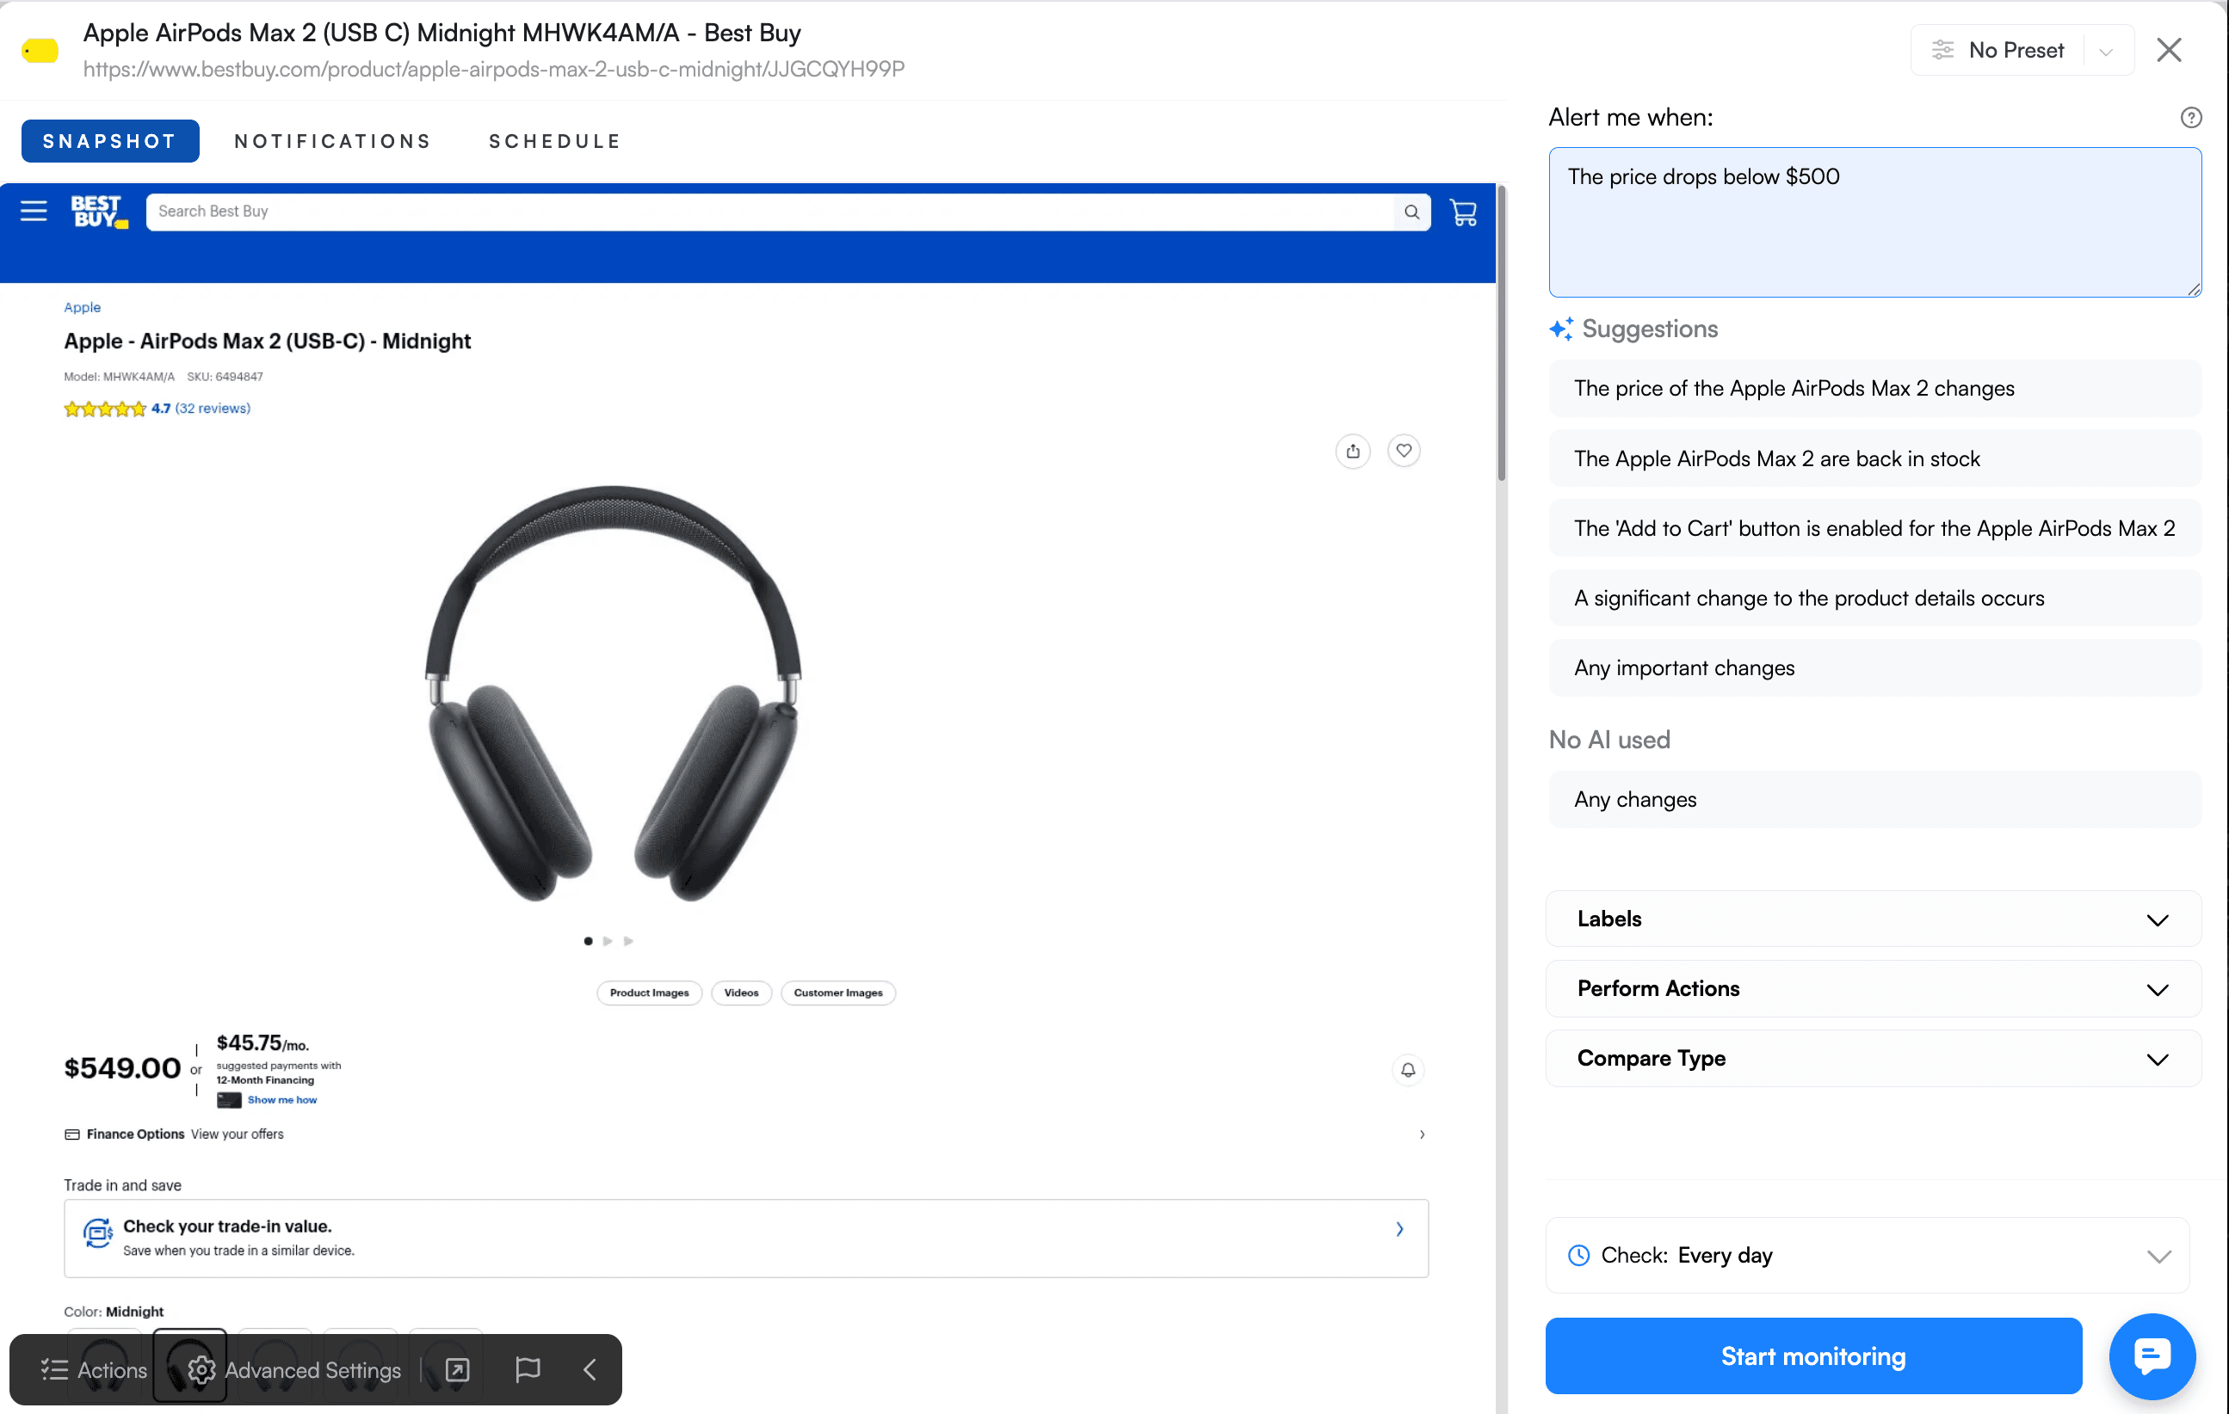Screen dimensions: 2229x1414
Task: Click the clock icon beside Check
Action: pos(1578,1255)
